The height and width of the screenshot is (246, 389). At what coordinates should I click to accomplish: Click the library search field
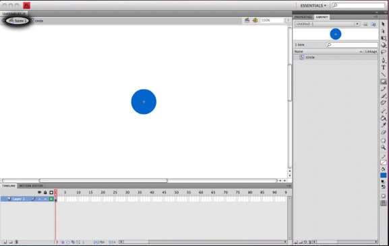(x=352, y=44)
